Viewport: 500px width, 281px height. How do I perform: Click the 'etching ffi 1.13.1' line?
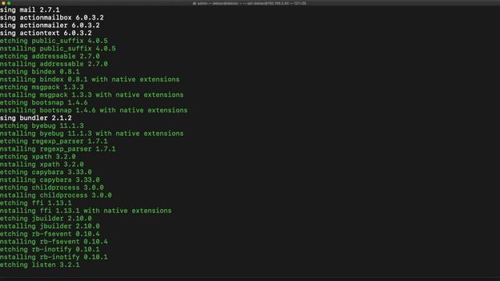pos(36,203)
